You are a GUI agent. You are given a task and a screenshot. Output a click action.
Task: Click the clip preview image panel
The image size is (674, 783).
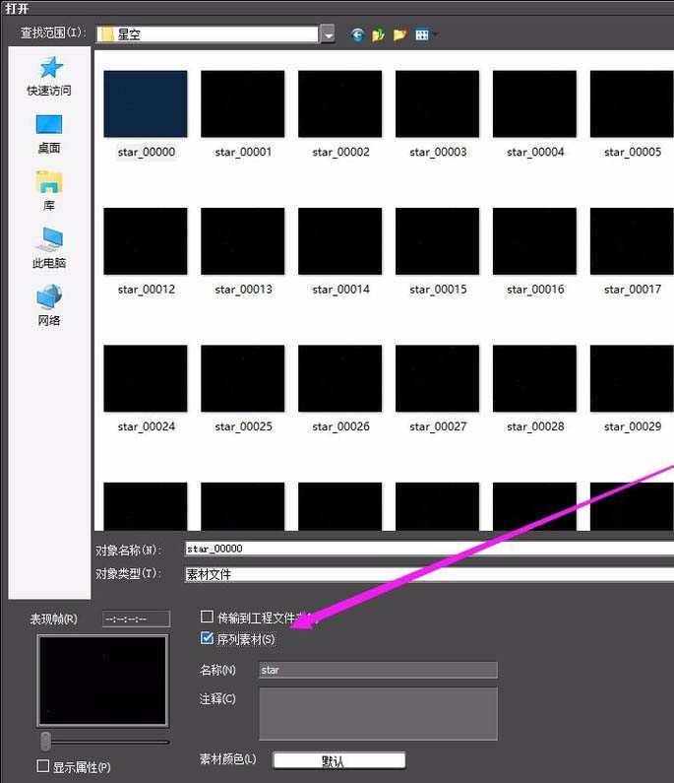102,681
